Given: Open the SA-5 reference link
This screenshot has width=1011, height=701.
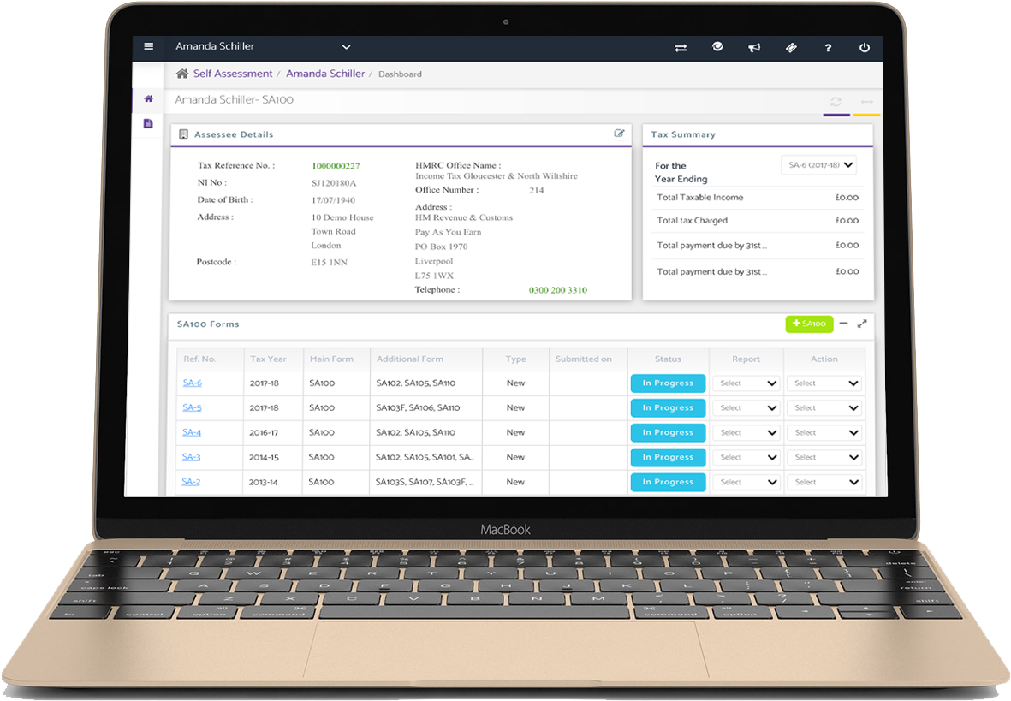Looking at the screenshot, I should pos(192,407).
